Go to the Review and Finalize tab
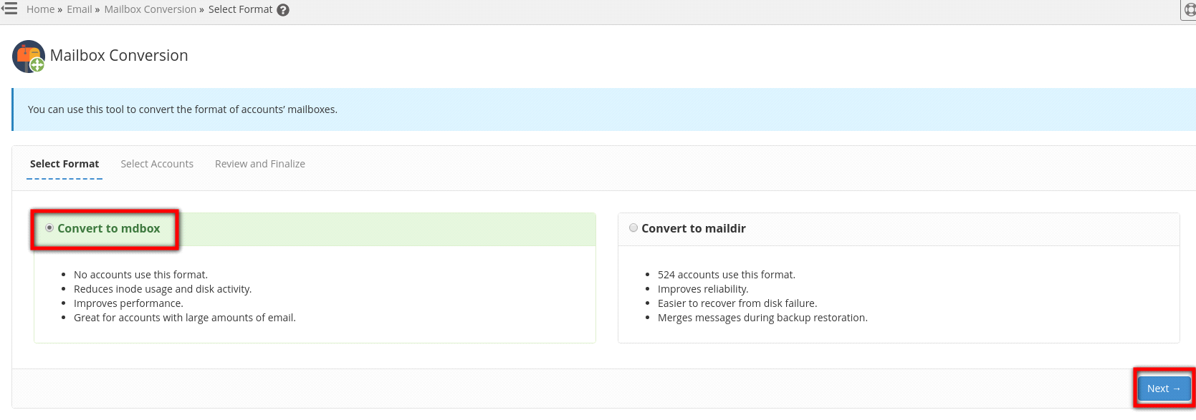The image size is (1196, 420). click(x=260, y=164)
